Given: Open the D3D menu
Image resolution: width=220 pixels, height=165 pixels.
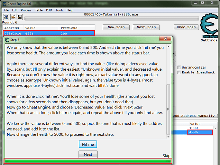Looking at the screenshot, I should [49, 10].
